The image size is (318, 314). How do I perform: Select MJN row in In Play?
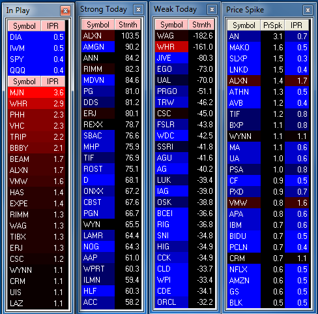point(36,93)
